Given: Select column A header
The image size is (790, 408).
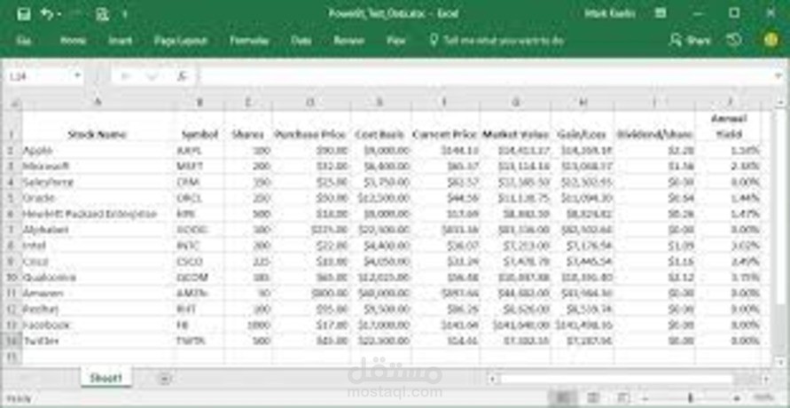Looking at the screenshot, I should [98, 103].
